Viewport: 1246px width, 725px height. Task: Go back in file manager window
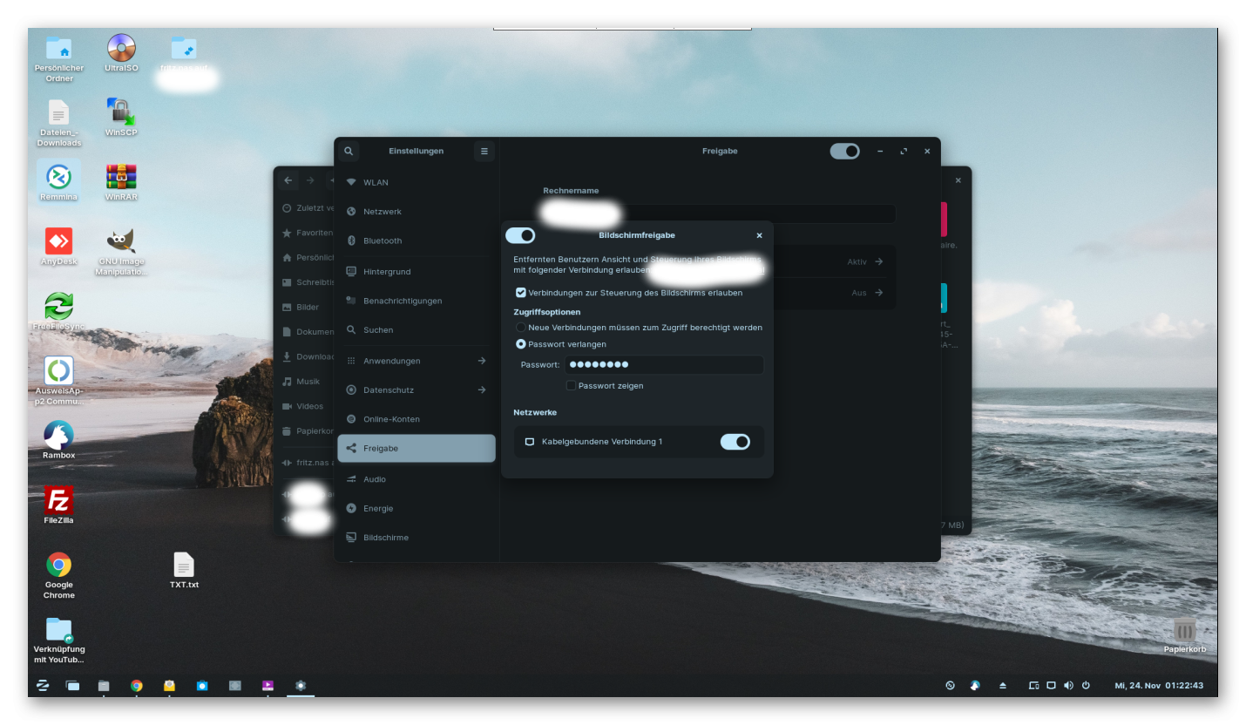[x=288, y=180]
